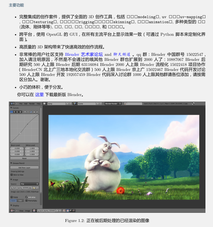Delete the current Scene with X icon
213x227 pixels.
coord(101,103)
